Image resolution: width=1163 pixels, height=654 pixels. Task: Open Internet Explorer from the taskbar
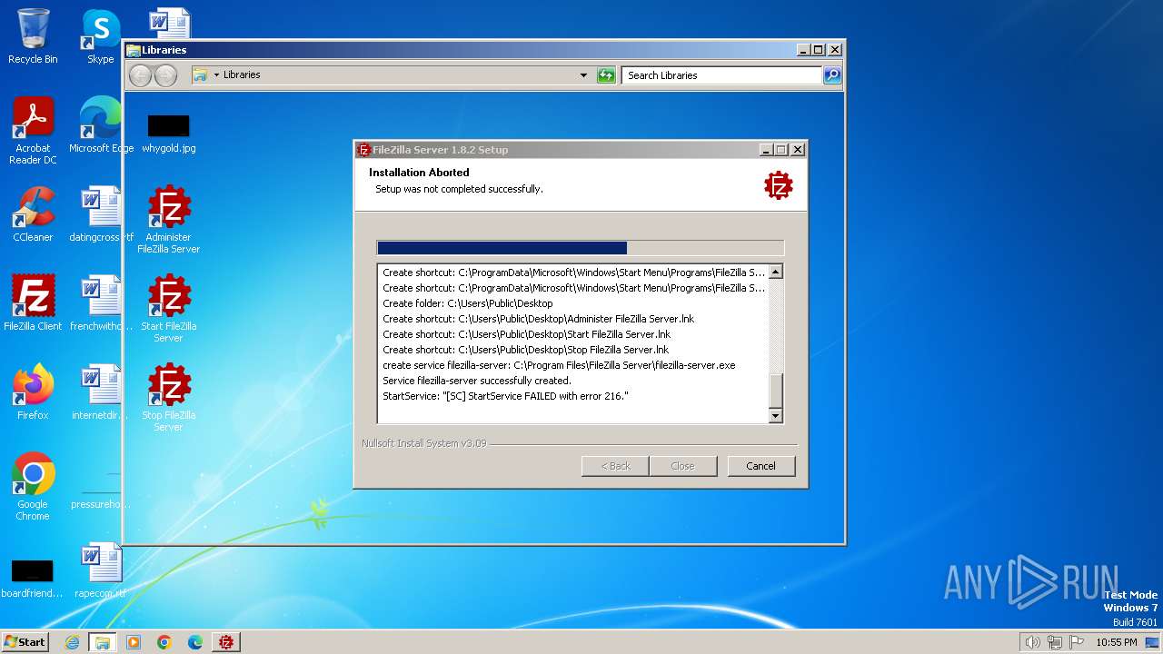pos(72,642)
